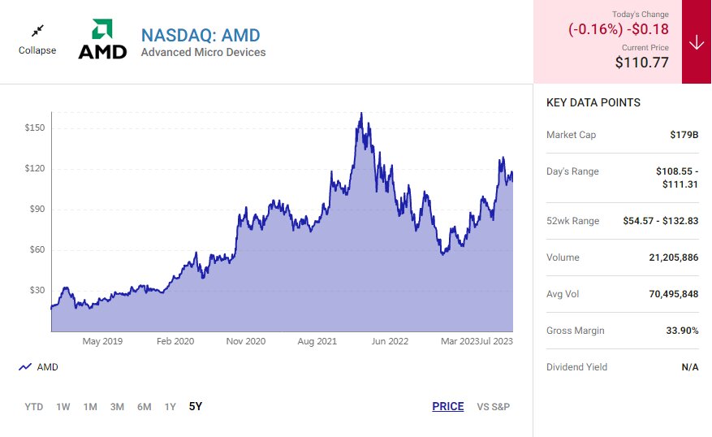The image size is (712, 437).
Task: Select the 1M time range
Action: point(90,407)
